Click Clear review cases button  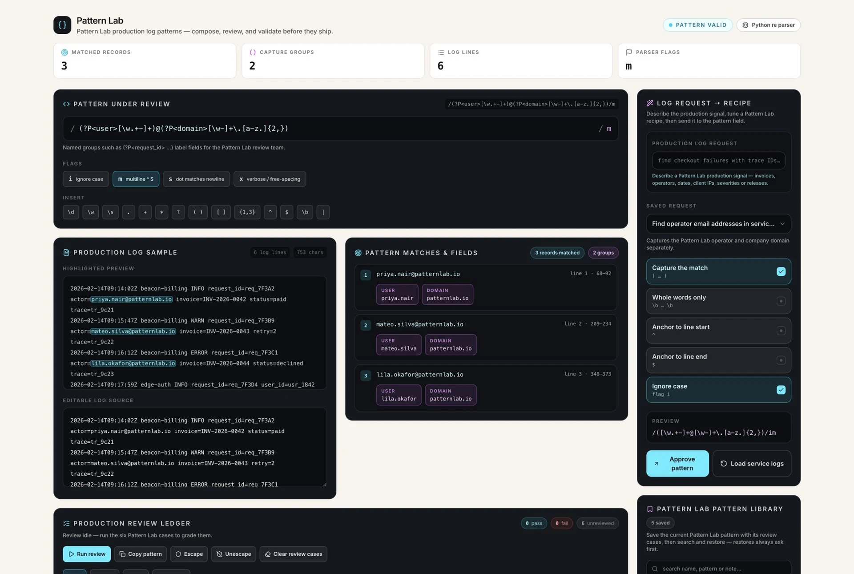pyautogui.click(x=293, y=554)
